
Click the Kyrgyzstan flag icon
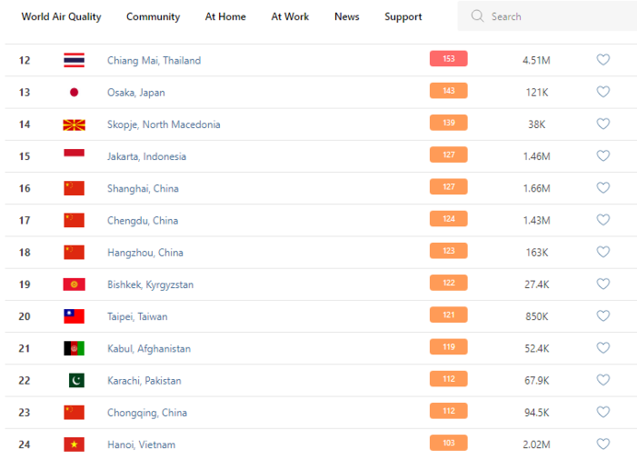click(74, 284)
